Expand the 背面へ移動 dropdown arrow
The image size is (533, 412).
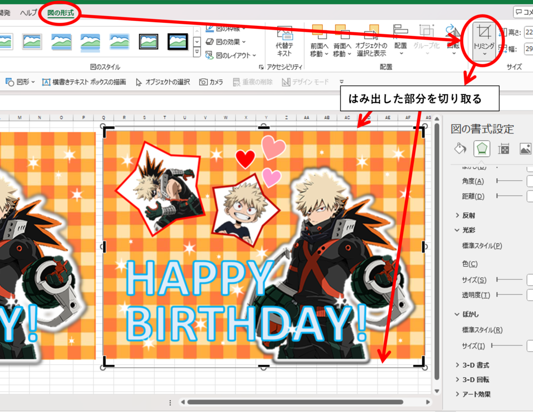tap(349, 54)
